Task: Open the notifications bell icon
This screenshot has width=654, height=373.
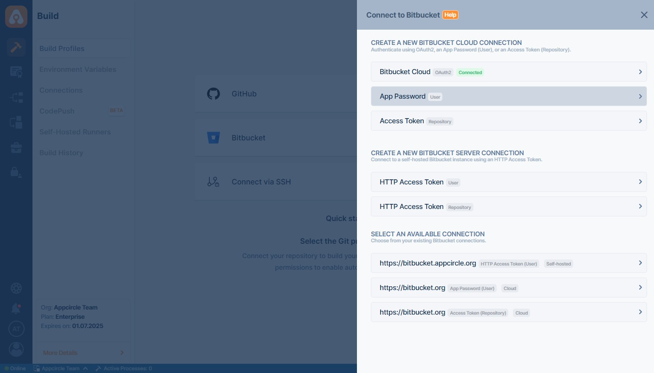Action: coord(16,308)
